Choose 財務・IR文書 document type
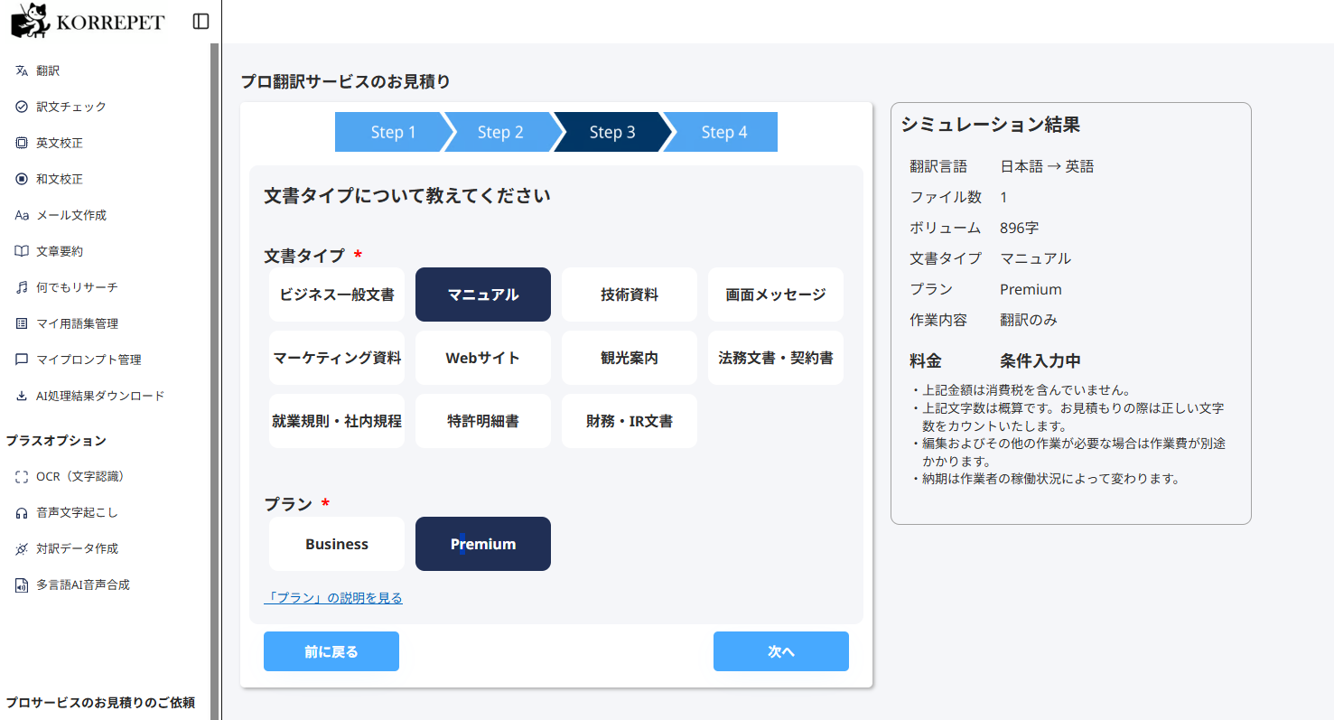Image resolution: width=1334 pixels, height=720 pixels. click(x=630, y=421)
